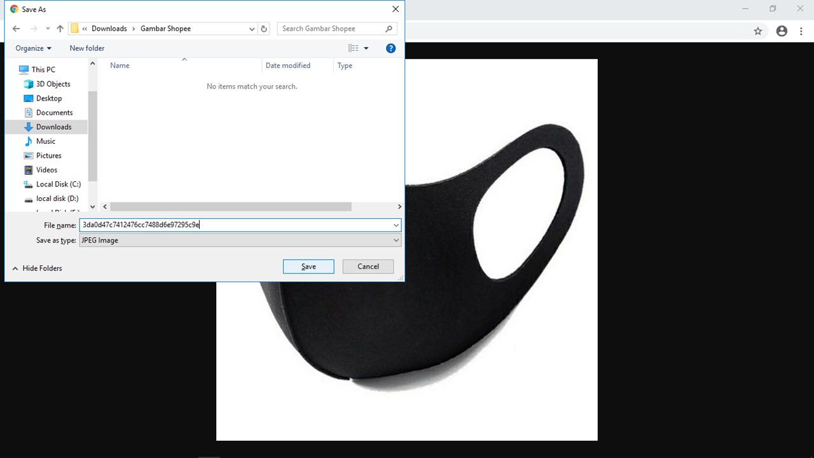Screen dimensions: 814x458
Task: Open the Music folder
Action: click(x=45, y=141)
